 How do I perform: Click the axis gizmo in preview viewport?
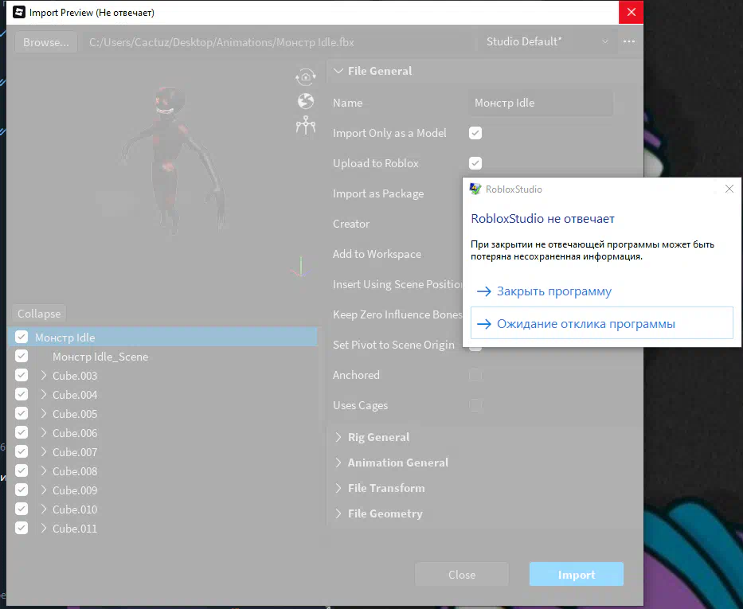pos(300,267)
